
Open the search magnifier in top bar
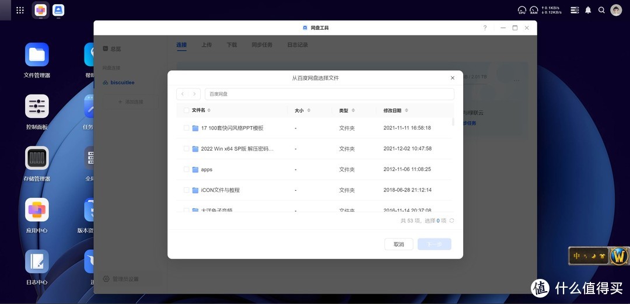(x=601, y=10)
